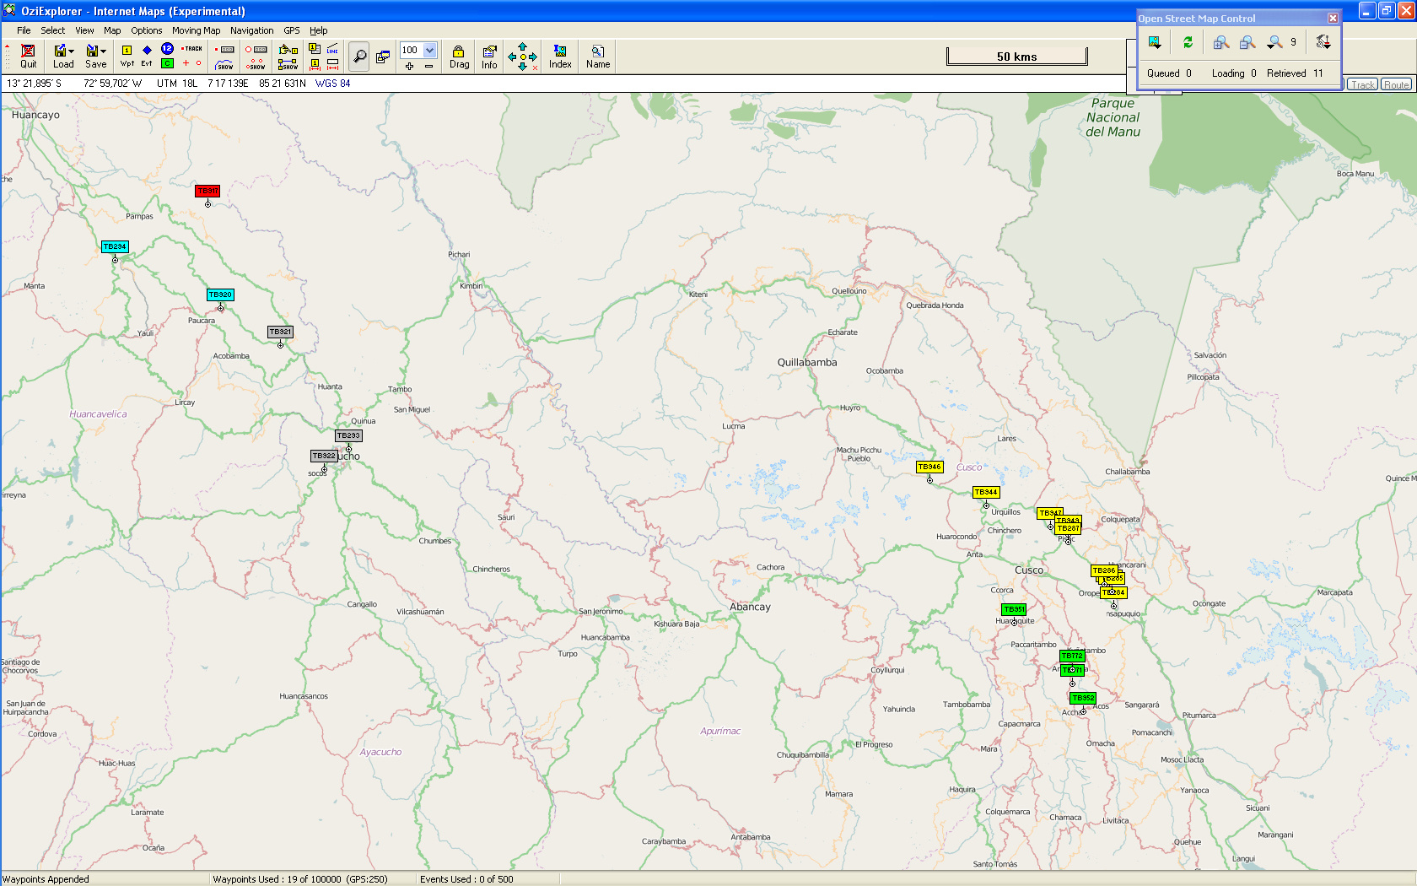
Task: Click the Show routes icon
Action: [288, 63]
